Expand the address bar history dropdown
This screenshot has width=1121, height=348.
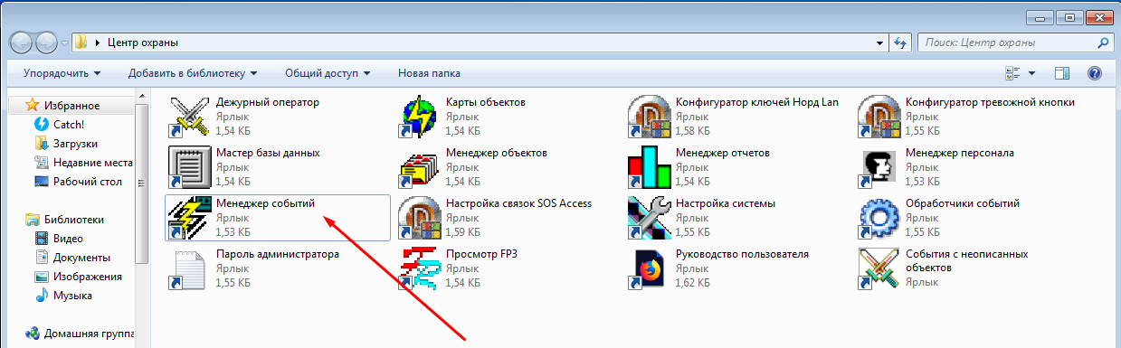click(x=880, y=42)
